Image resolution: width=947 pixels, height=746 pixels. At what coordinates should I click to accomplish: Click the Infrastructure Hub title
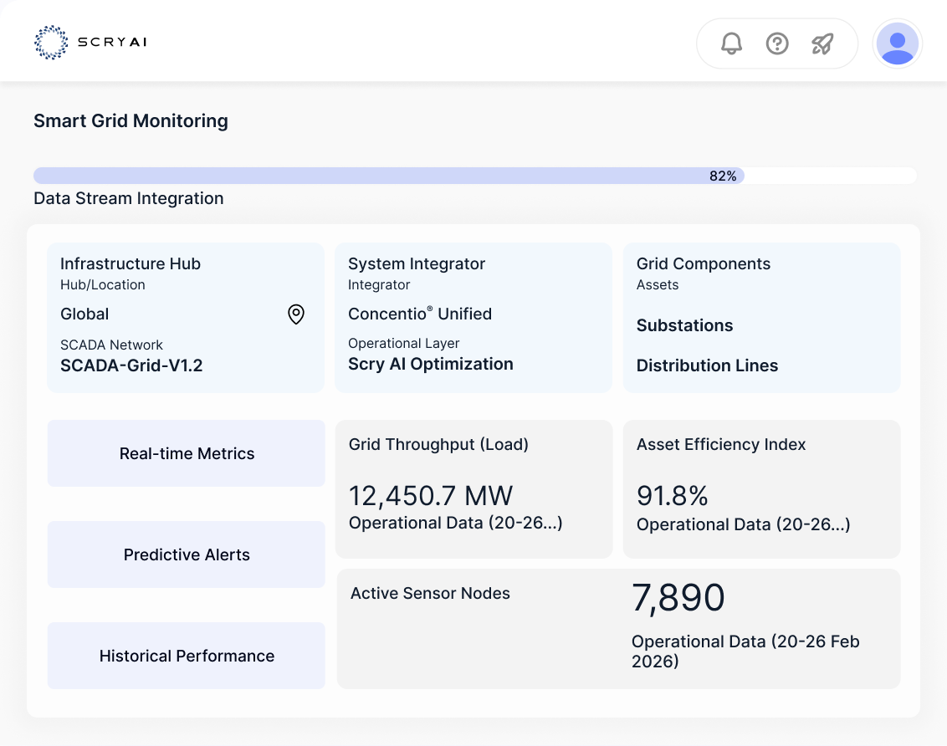pyautogui.click(x=131, y=263)
